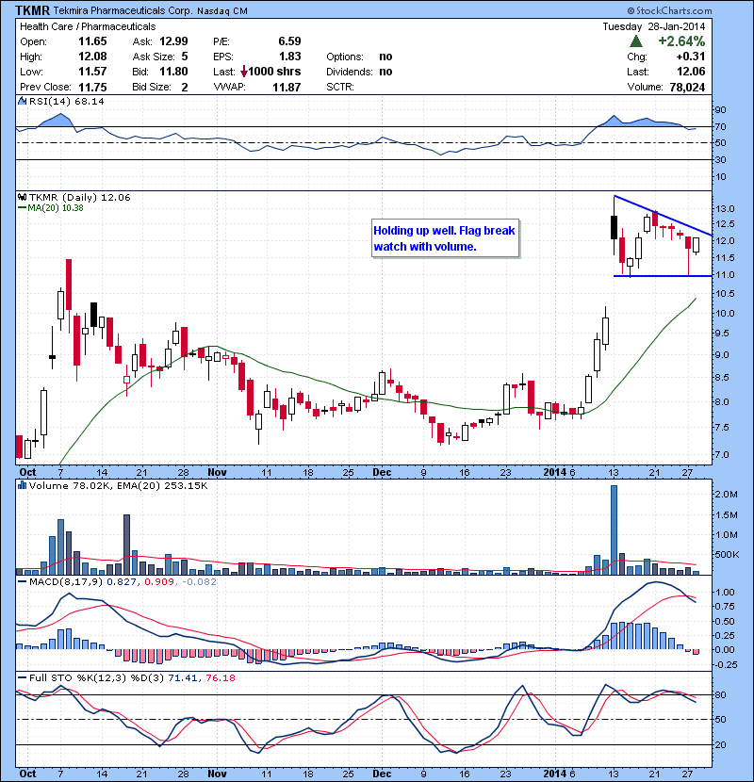
Task: Click the Low price 11.57
Action: 92,72
